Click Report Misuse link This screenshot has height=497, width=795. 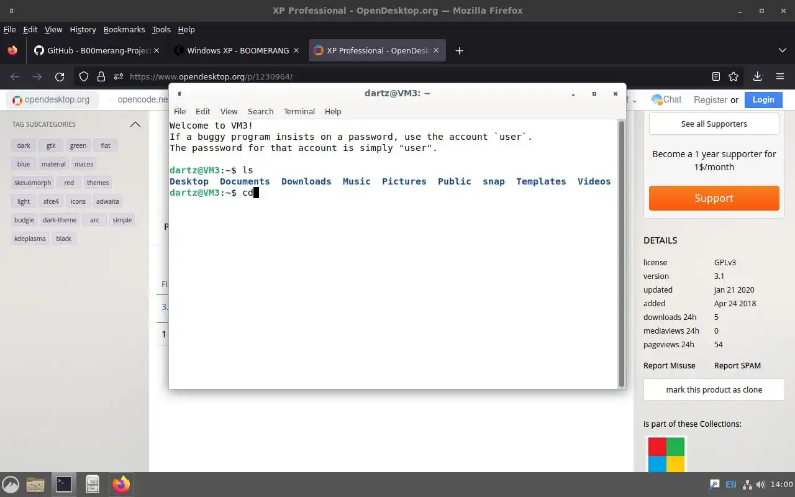tap(669, 365)
